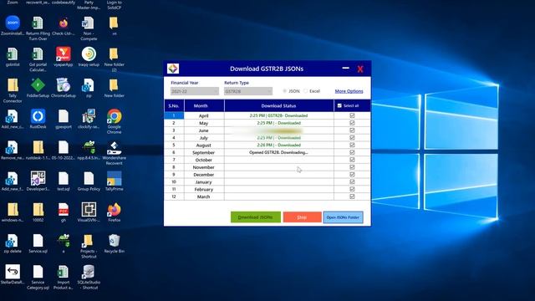Click the Open JSONs Folder button
Viewport: 535px width, 301px height.
(343, 217)
